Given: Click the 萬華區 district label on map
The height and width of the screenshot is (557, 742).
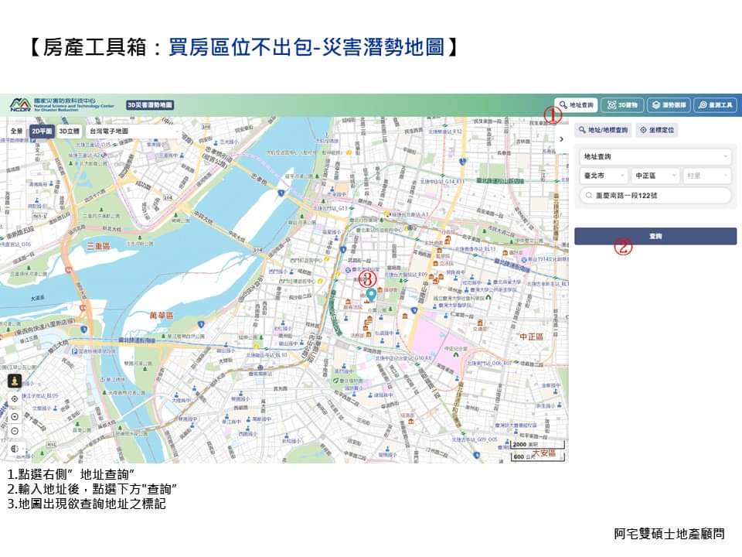Looking at the screenshot, I should click(x=162, y=315).
